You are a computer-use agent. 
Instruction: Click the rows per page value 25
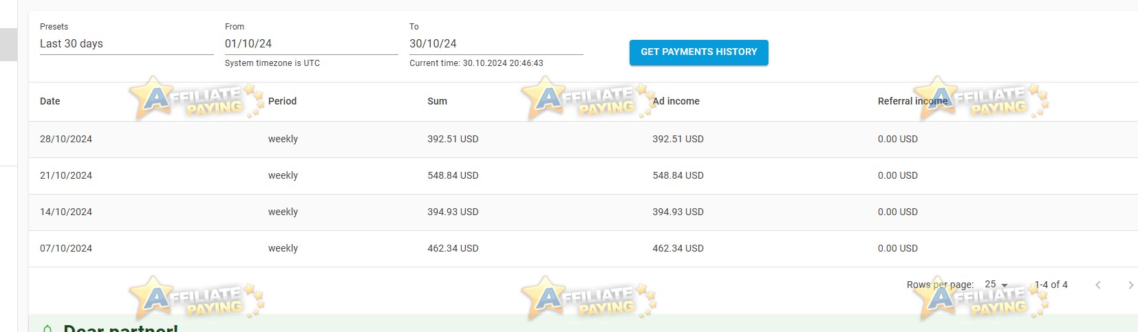pyautogui.click(x=990, y=284)
